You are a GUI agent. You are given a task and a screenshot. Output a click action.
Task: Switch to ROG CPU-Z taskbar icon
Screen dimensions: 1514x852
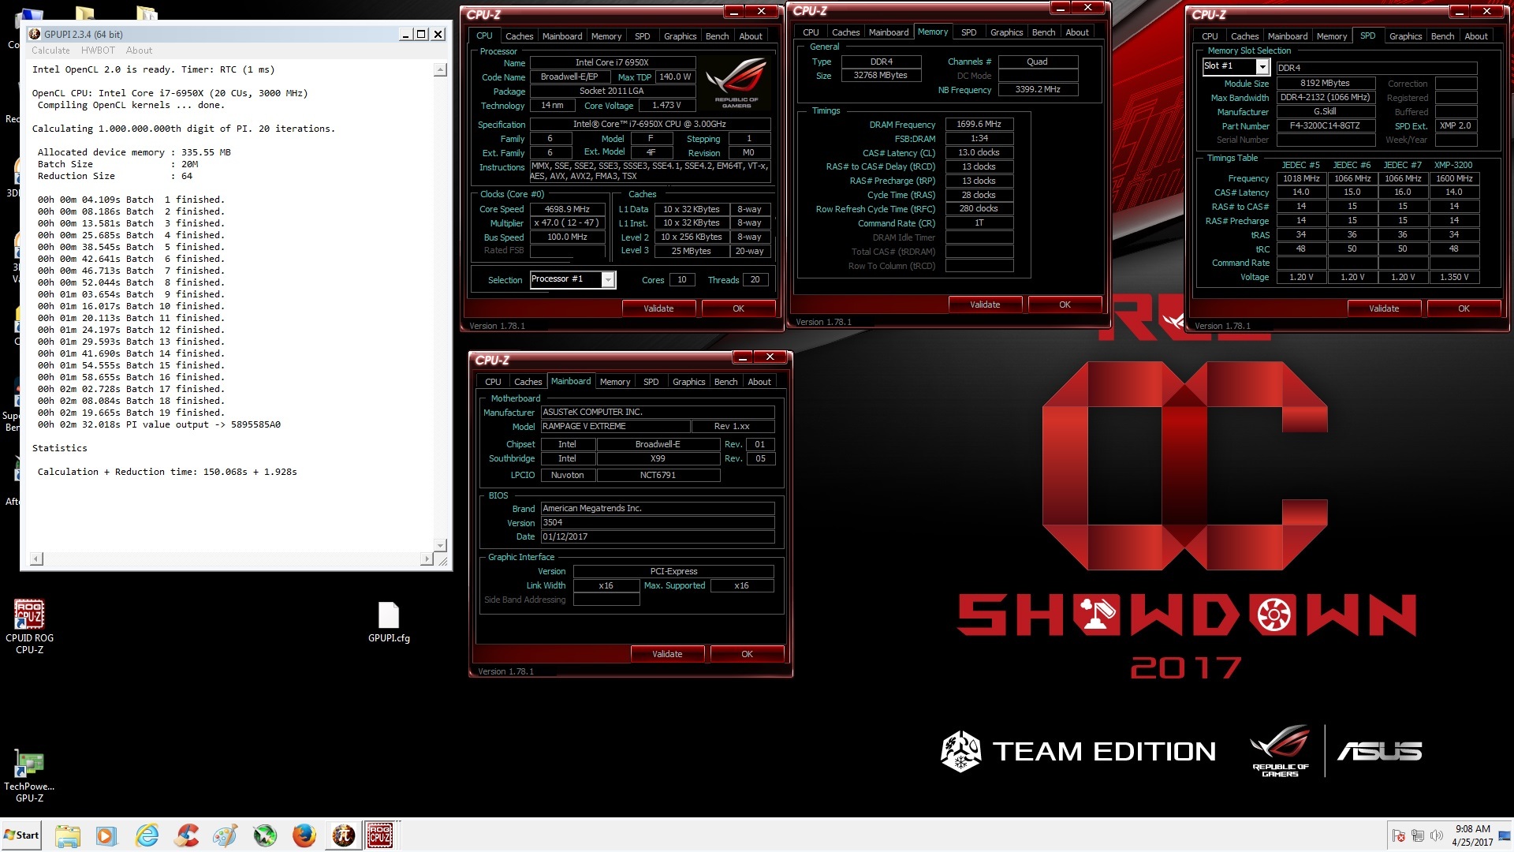[380, 835]
